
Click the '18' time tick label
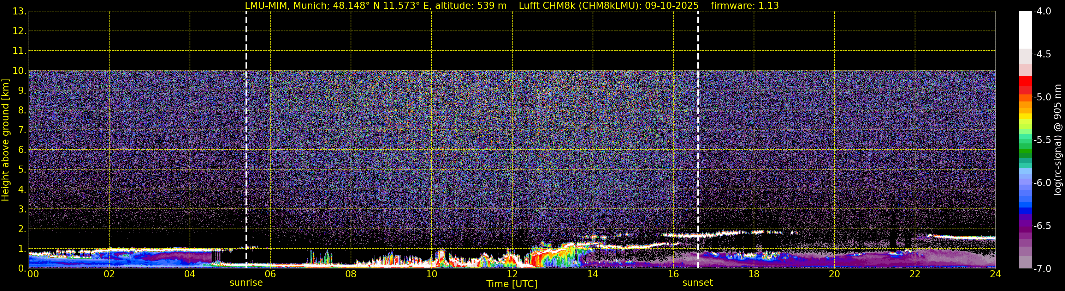click(754, 274)
